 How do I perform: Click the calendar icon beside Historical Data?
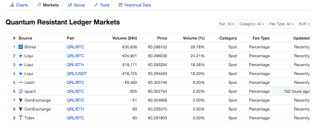[x=120, y=5]
